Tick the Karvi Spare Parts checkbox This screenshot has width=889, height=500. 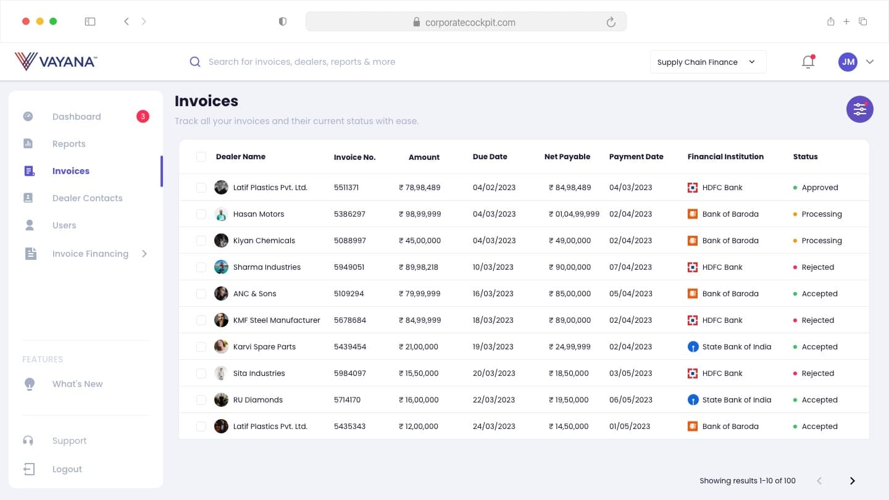tap(201, 347)
